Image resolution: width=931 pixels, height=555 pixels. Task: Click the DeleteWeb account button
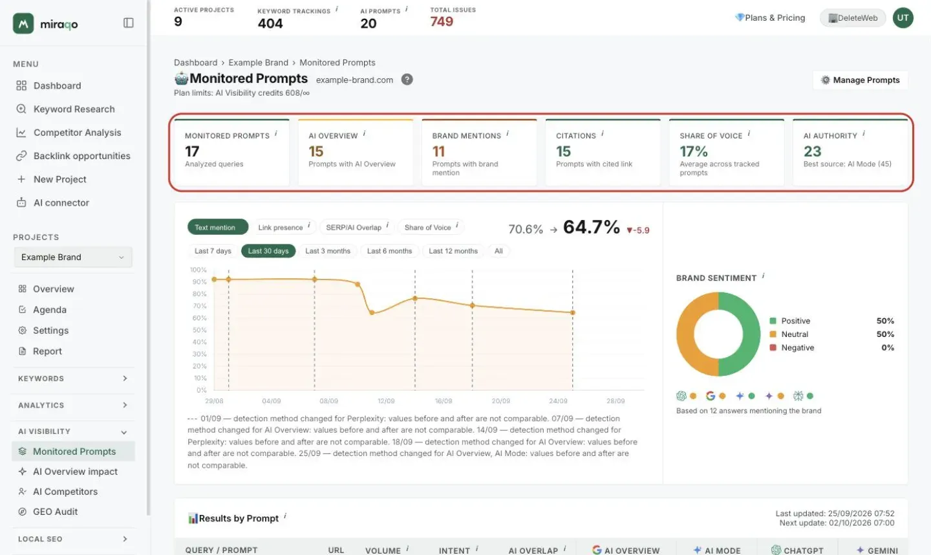(x=853, y=18)
